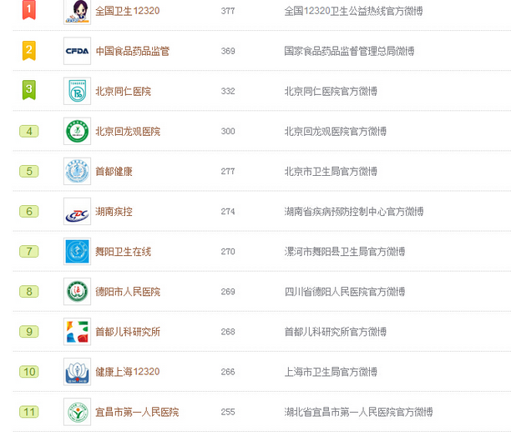Open the 德阳市人民医院 emblem avatar
This screenshot has width=511, height=436.
point(78,291)
